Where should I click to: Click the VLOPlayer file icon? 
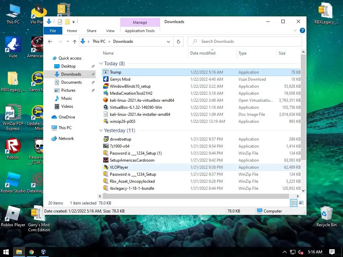[x=106, y=167]
